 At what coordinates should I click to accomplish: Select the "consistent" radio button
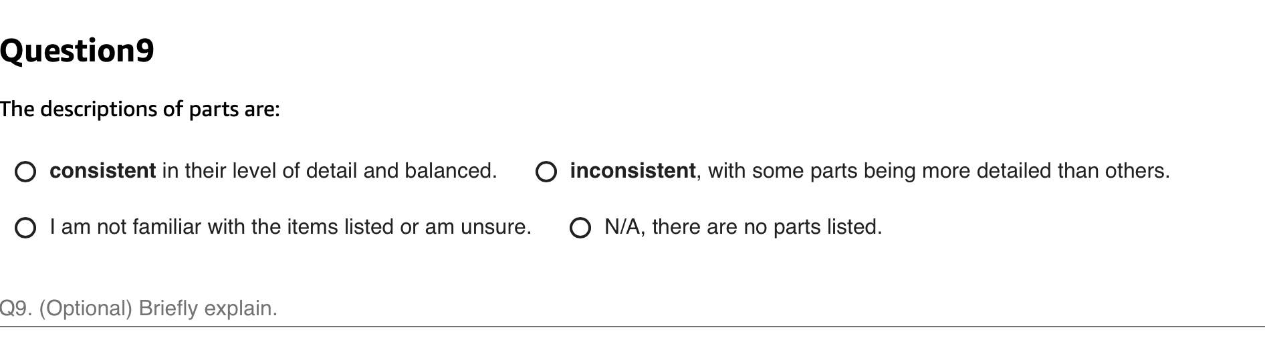25,172
